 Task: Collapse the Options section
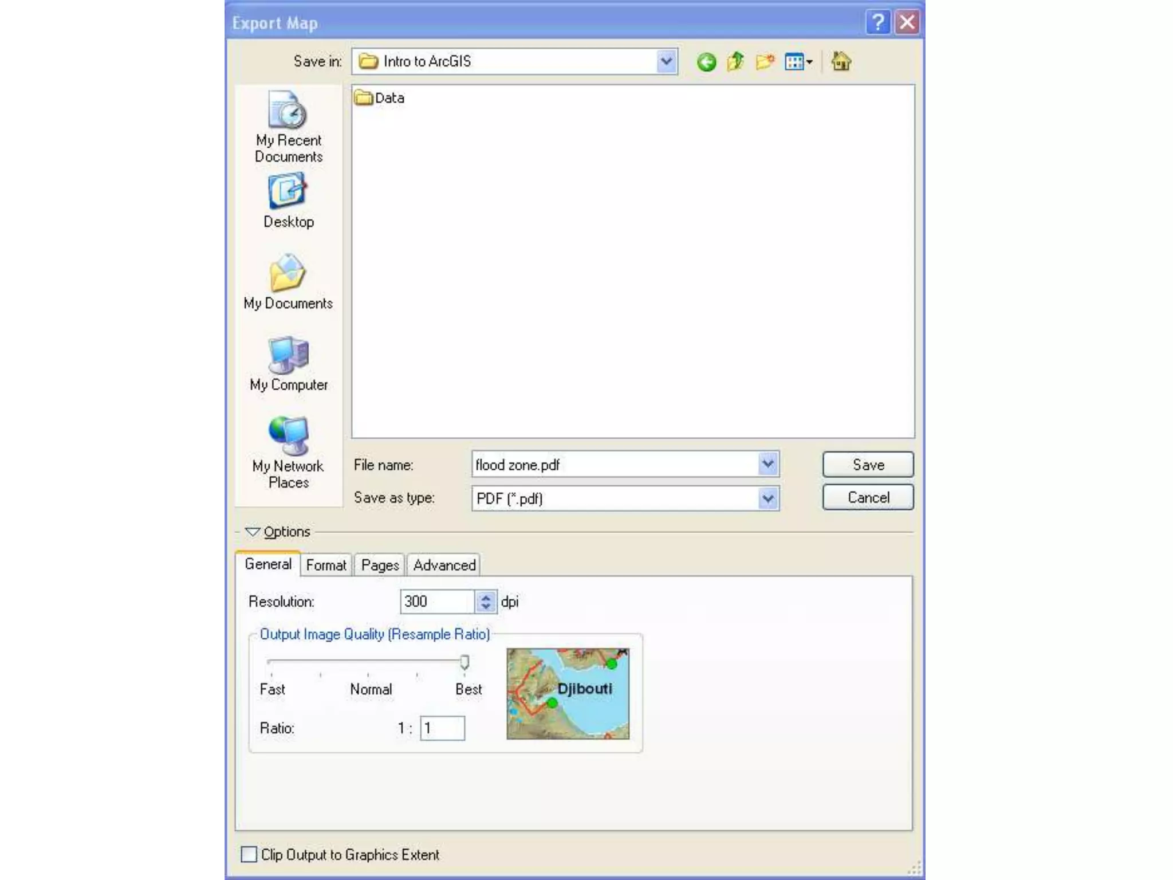click(x=253, y=532)
